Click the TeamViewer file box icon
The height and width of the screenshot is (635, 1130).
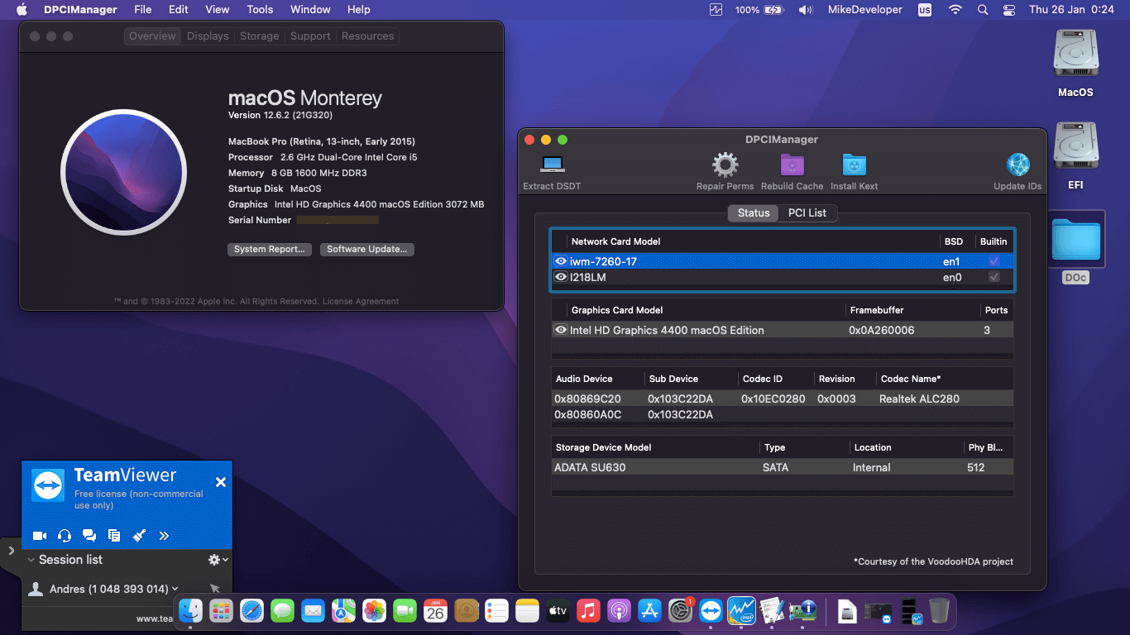click(x=114, y=536)
